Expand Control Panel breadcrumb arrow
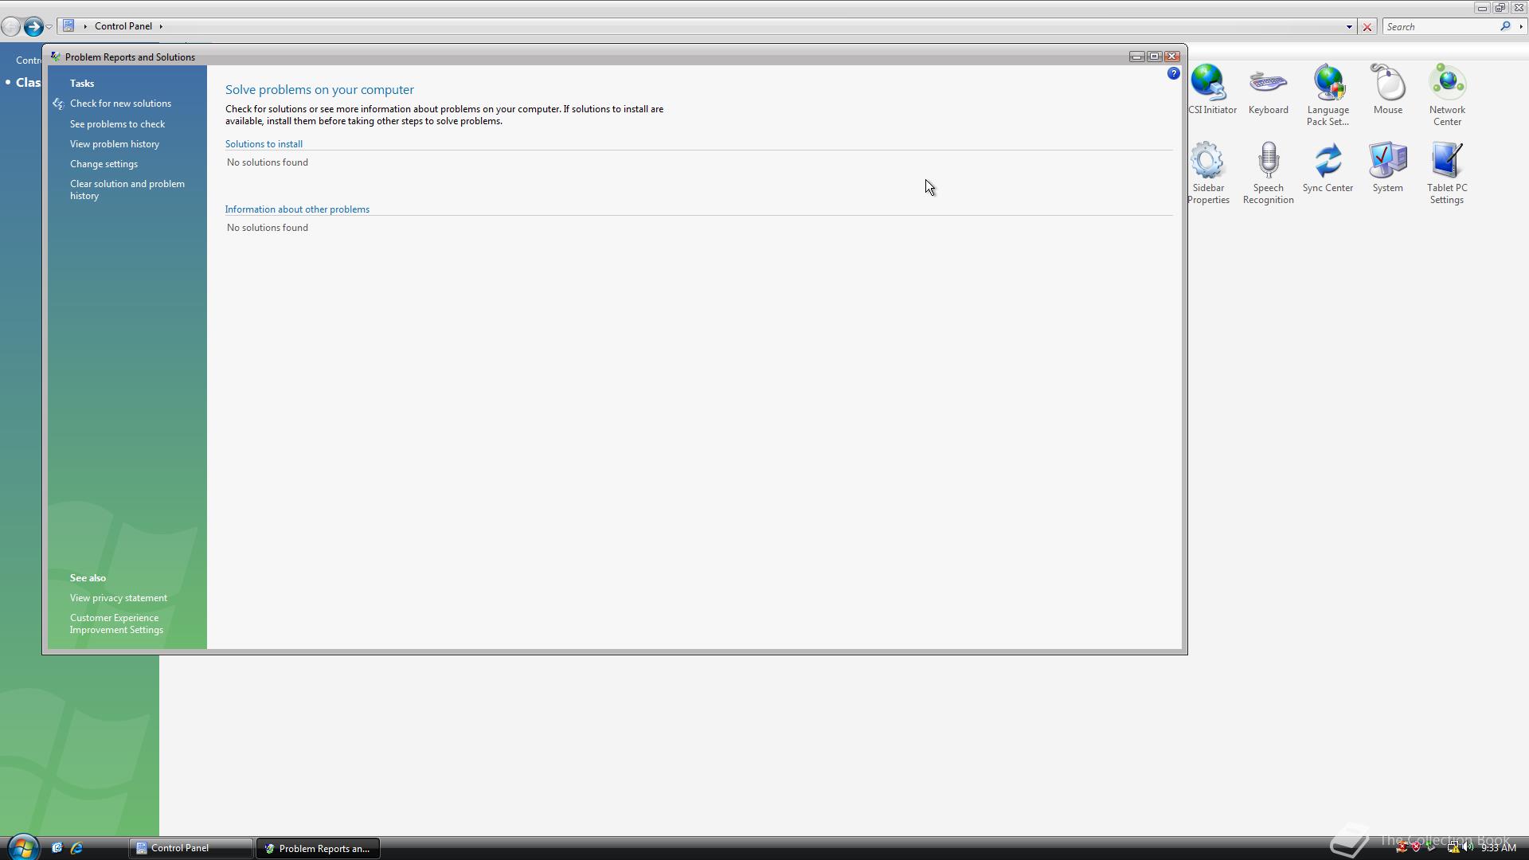The width and height of the screenshot is (1529, 860). 161,26
